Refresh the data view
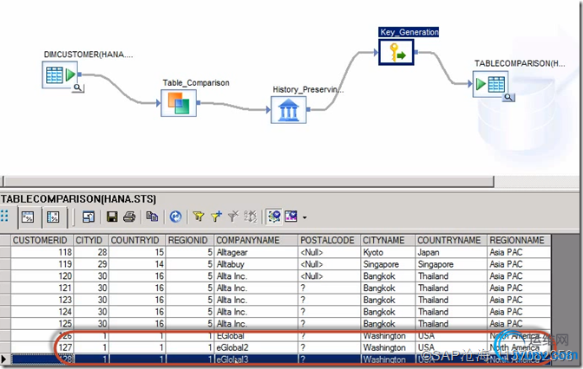This screenshot has width=583, height=369. [175, 217]
